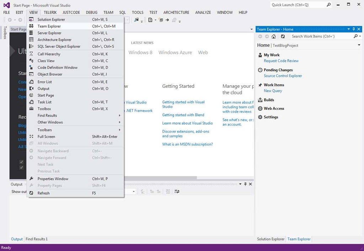
Task: Open Builds in Team Explorer
Action: tap(269, 100)
